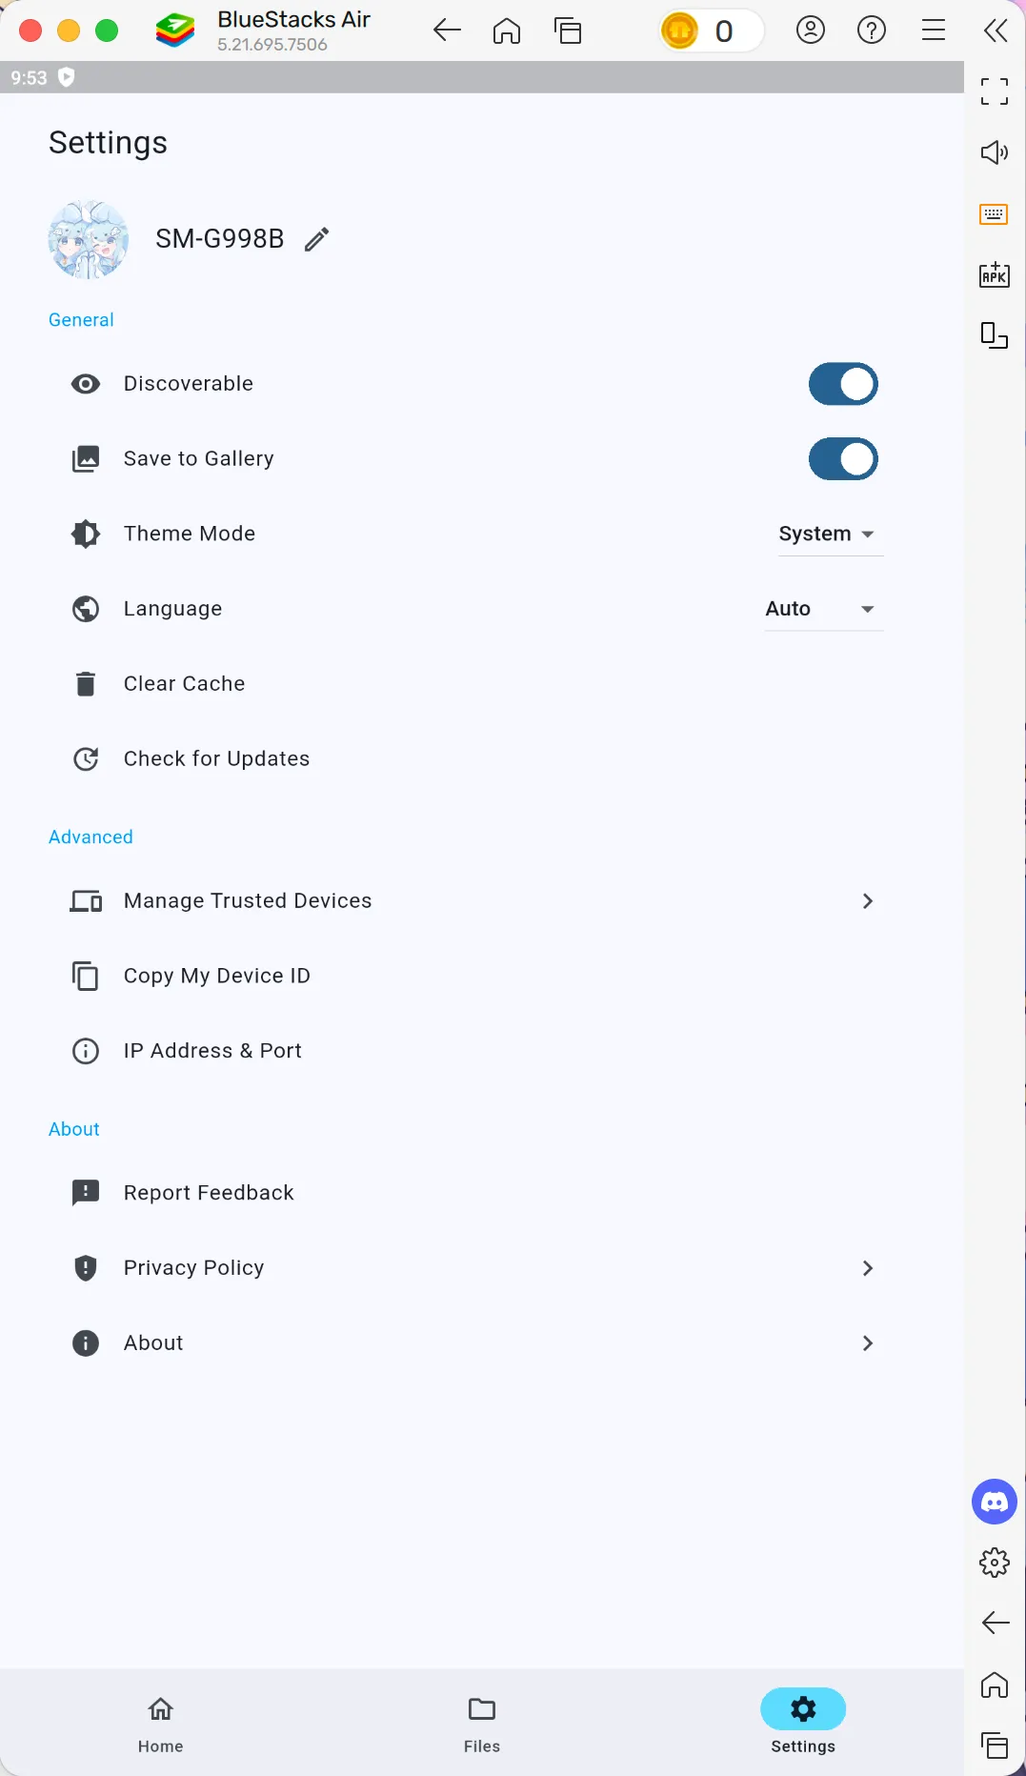Open BlueStacks settings gear in sidebar
The width and height of the screenshot is (1026, 1776).
tap(995, 1563)
